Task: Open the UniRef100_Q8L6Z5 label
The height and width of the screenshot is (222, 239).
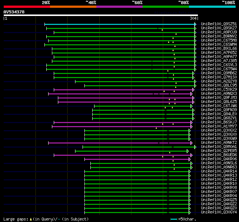Action: coord(219,102)
